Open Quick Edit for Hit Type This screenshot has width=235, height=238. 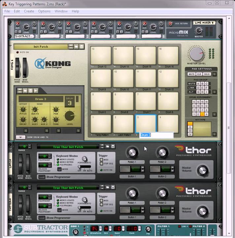click(214, 134)
